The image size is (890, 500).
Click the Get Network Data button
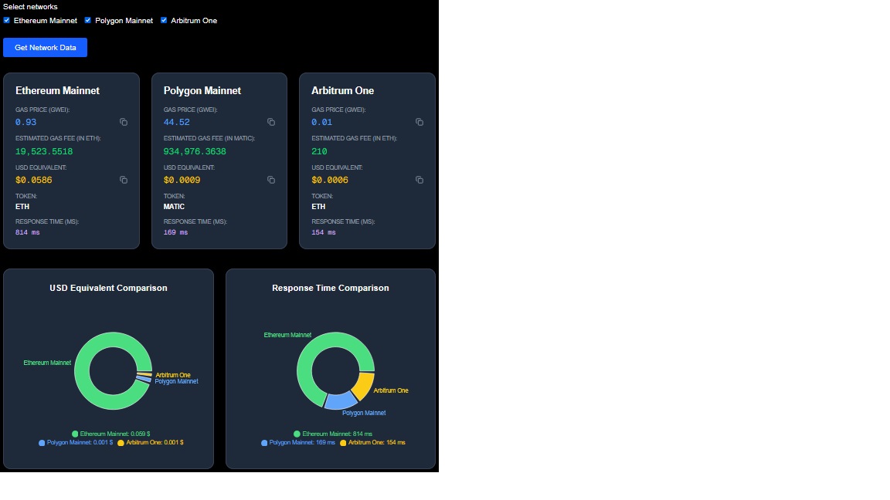(46, 48)
